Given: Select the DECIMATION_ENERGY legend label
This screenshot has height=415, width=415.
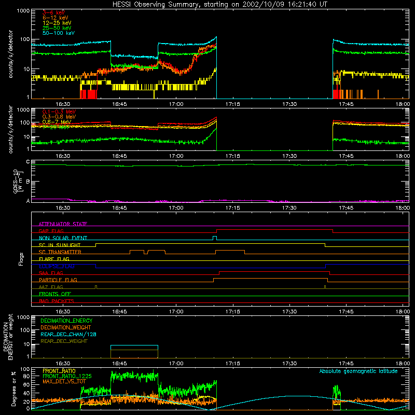Looking at the screenshot, I should click(66, 321).
